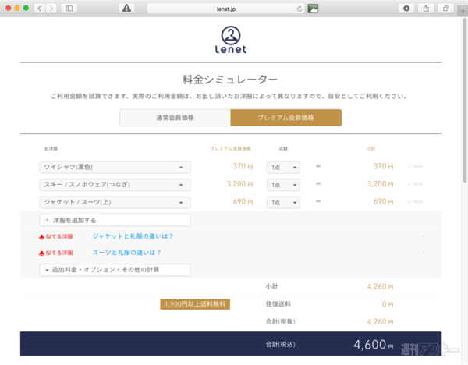Click the warning triangle toolbar icon
The image size is (468, 365).
coord(126,9)
